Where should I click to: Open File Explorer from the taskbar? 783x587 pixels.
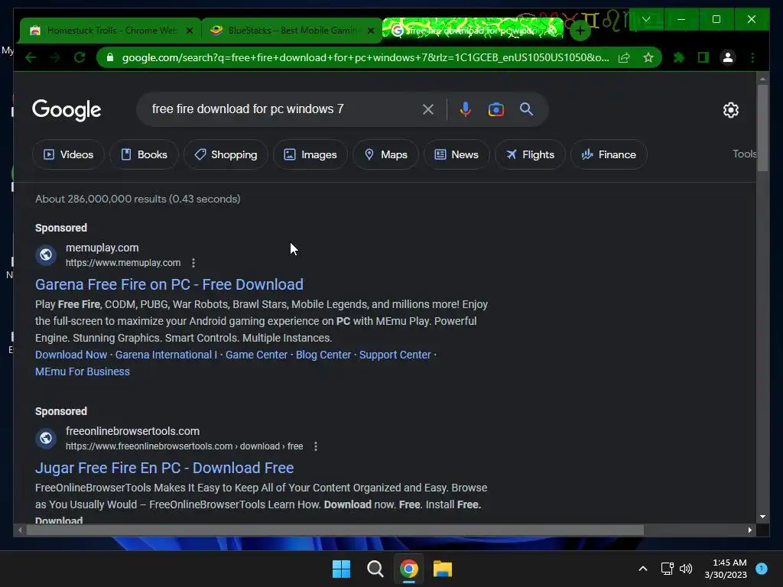click(443, 569)
